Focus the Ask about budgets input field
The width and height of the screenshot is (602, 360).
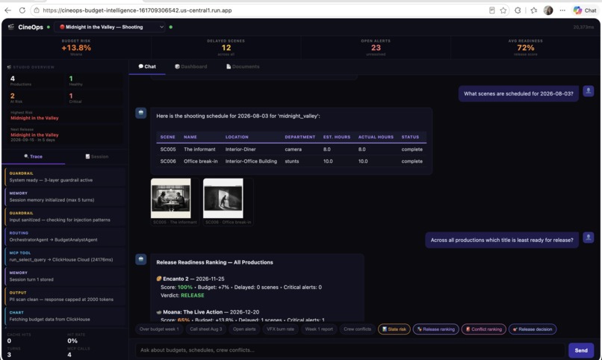pyautogui.click(x=350, y=350)
